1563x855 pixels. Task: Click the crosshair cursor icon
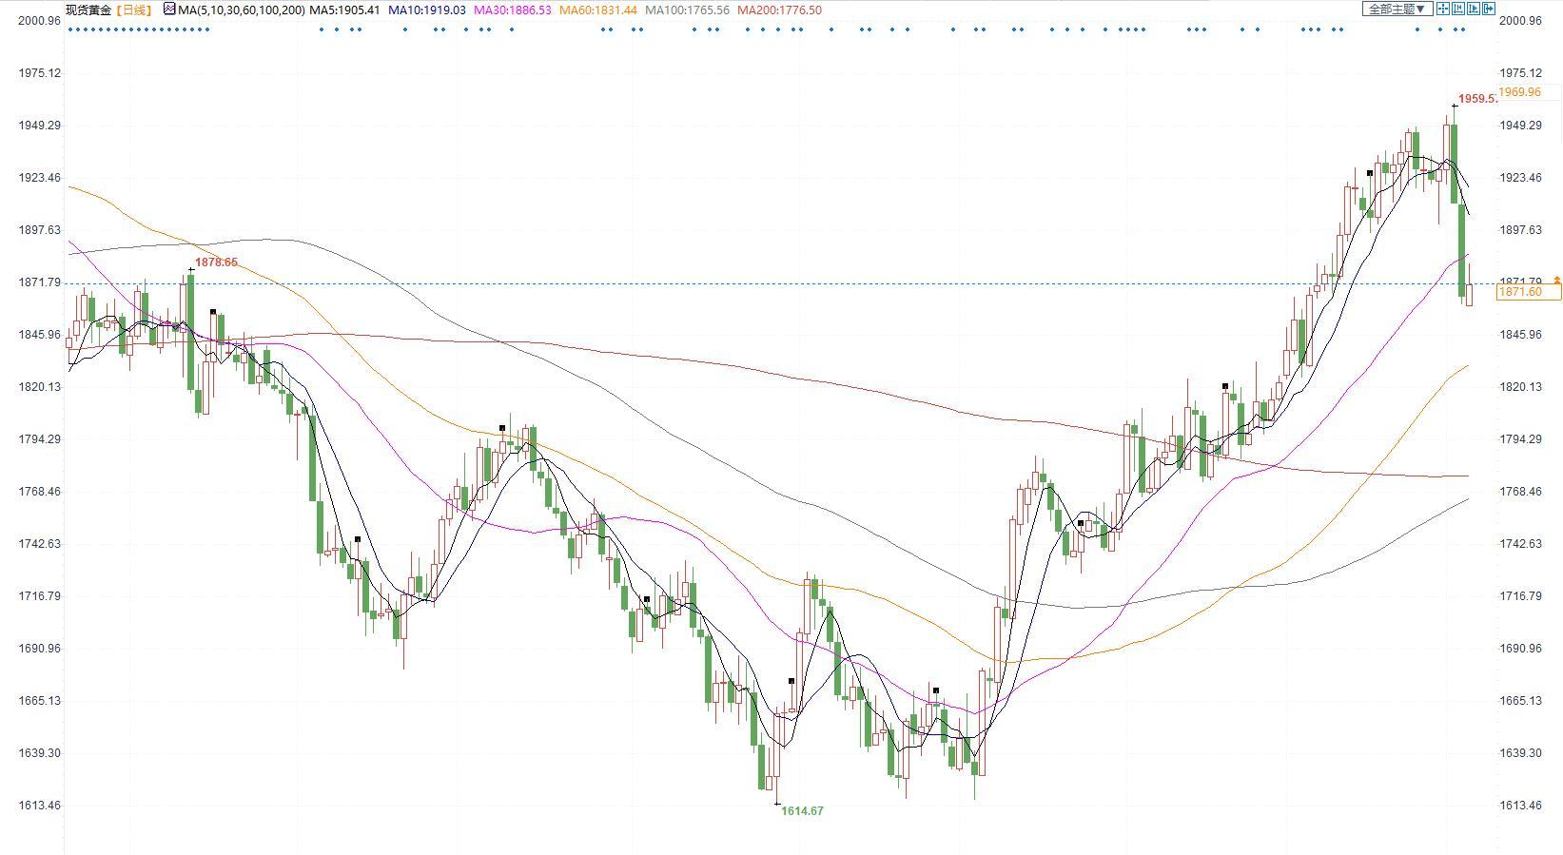1443,10
